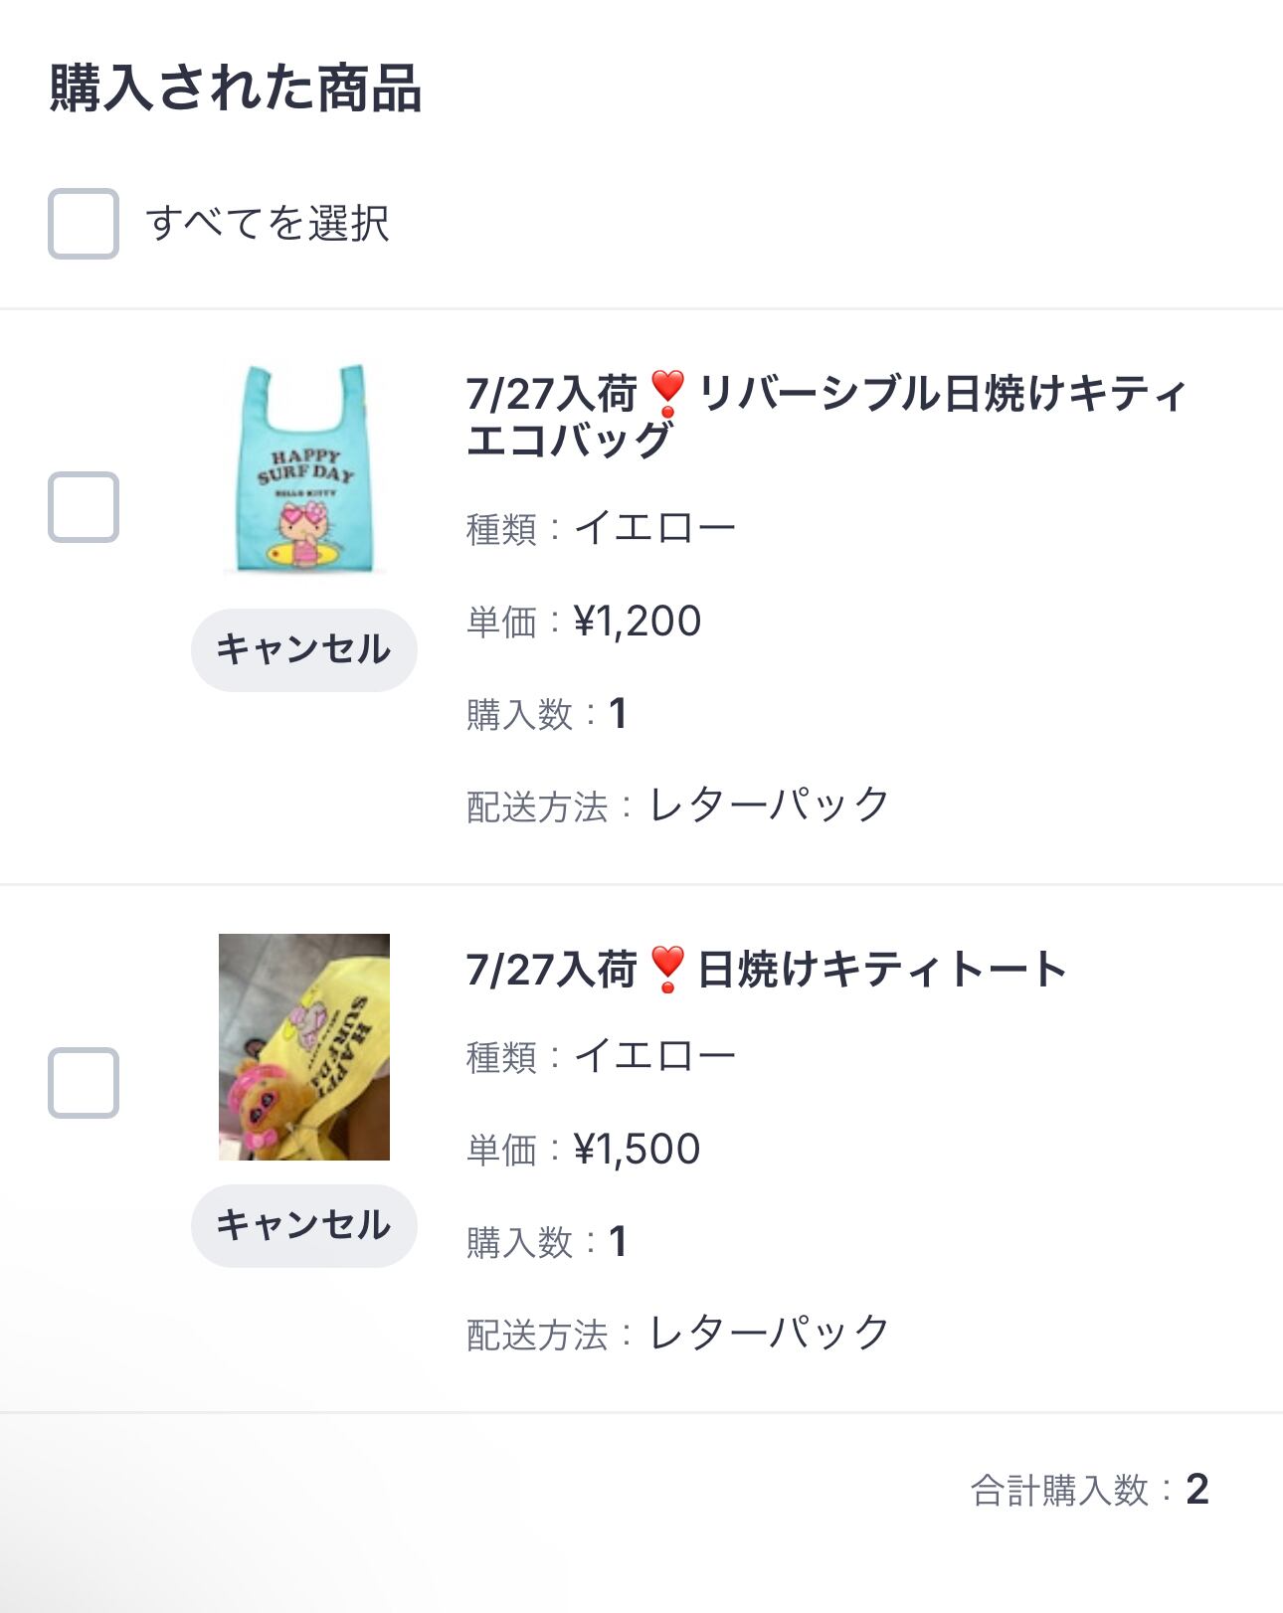Tick the checkbox for リバーシブル日焼けキティエコバッグ
Viewport: 1283px width, 1613px height.
[x=84, y=507]
